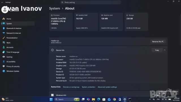Show hidden tray icons chevron
Viewport: 181px width, 102px height.
(x=150, y=99)
